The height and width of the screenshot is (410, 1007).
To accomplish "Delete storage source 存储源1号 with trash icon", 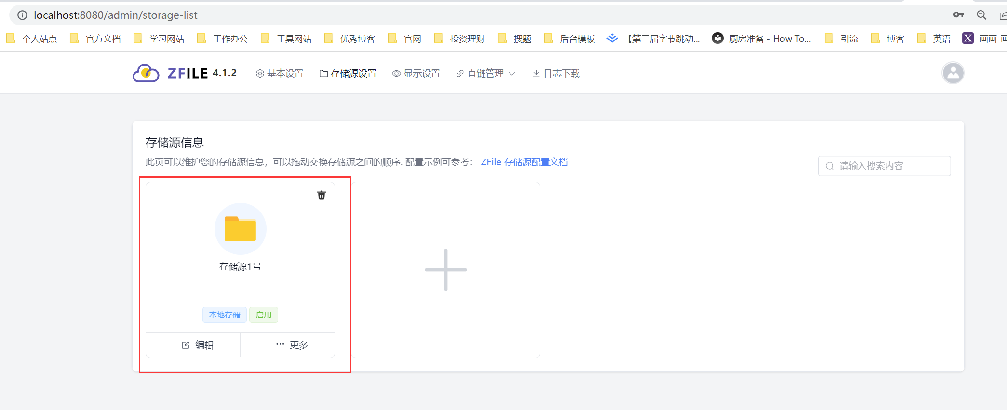I will coord(322,195).
